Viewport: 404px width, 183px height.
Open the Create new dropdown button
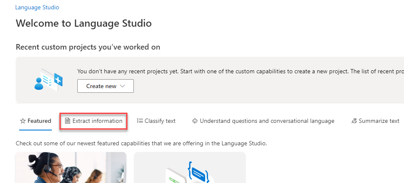tap(105, 86)
